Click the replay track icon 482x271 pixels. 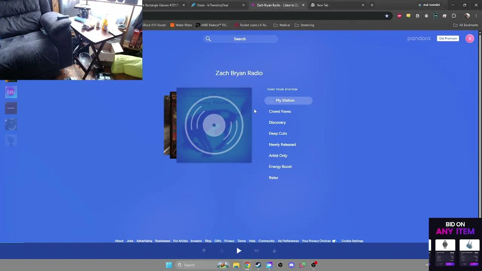click(x=221, y=251)
